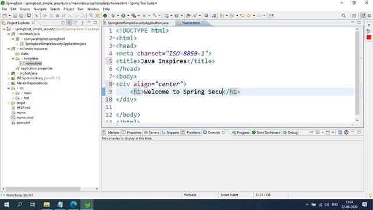
Task: Maximize the Project Explorer panel
Action: coord(95,23)
